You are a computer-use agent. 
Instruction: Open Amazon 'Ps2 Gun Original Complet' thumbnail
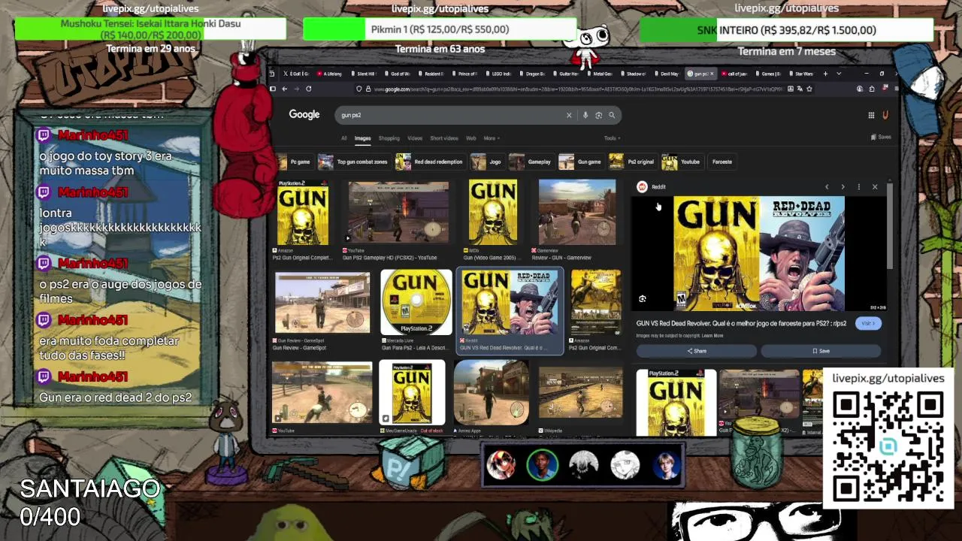pos(303,213)
